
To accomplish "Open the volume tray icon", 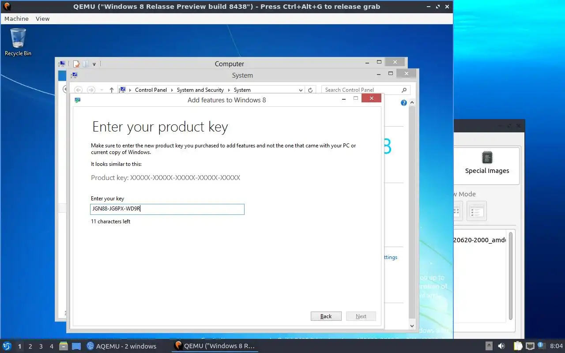I will click(501, 346).
